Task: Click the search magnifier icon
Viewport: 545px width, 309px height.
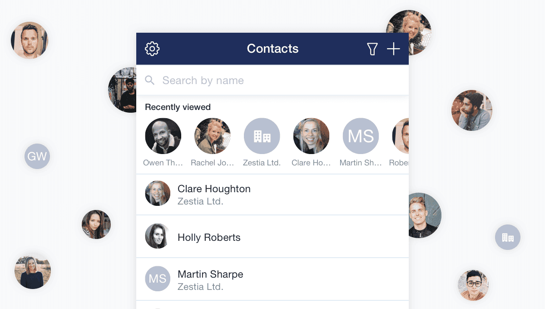Action: 150,80
